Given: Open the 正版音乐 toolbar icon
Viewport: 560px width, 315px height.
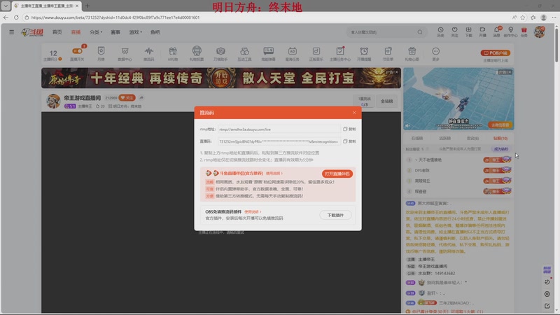Looking at the screenshot, I should [316, 54].
